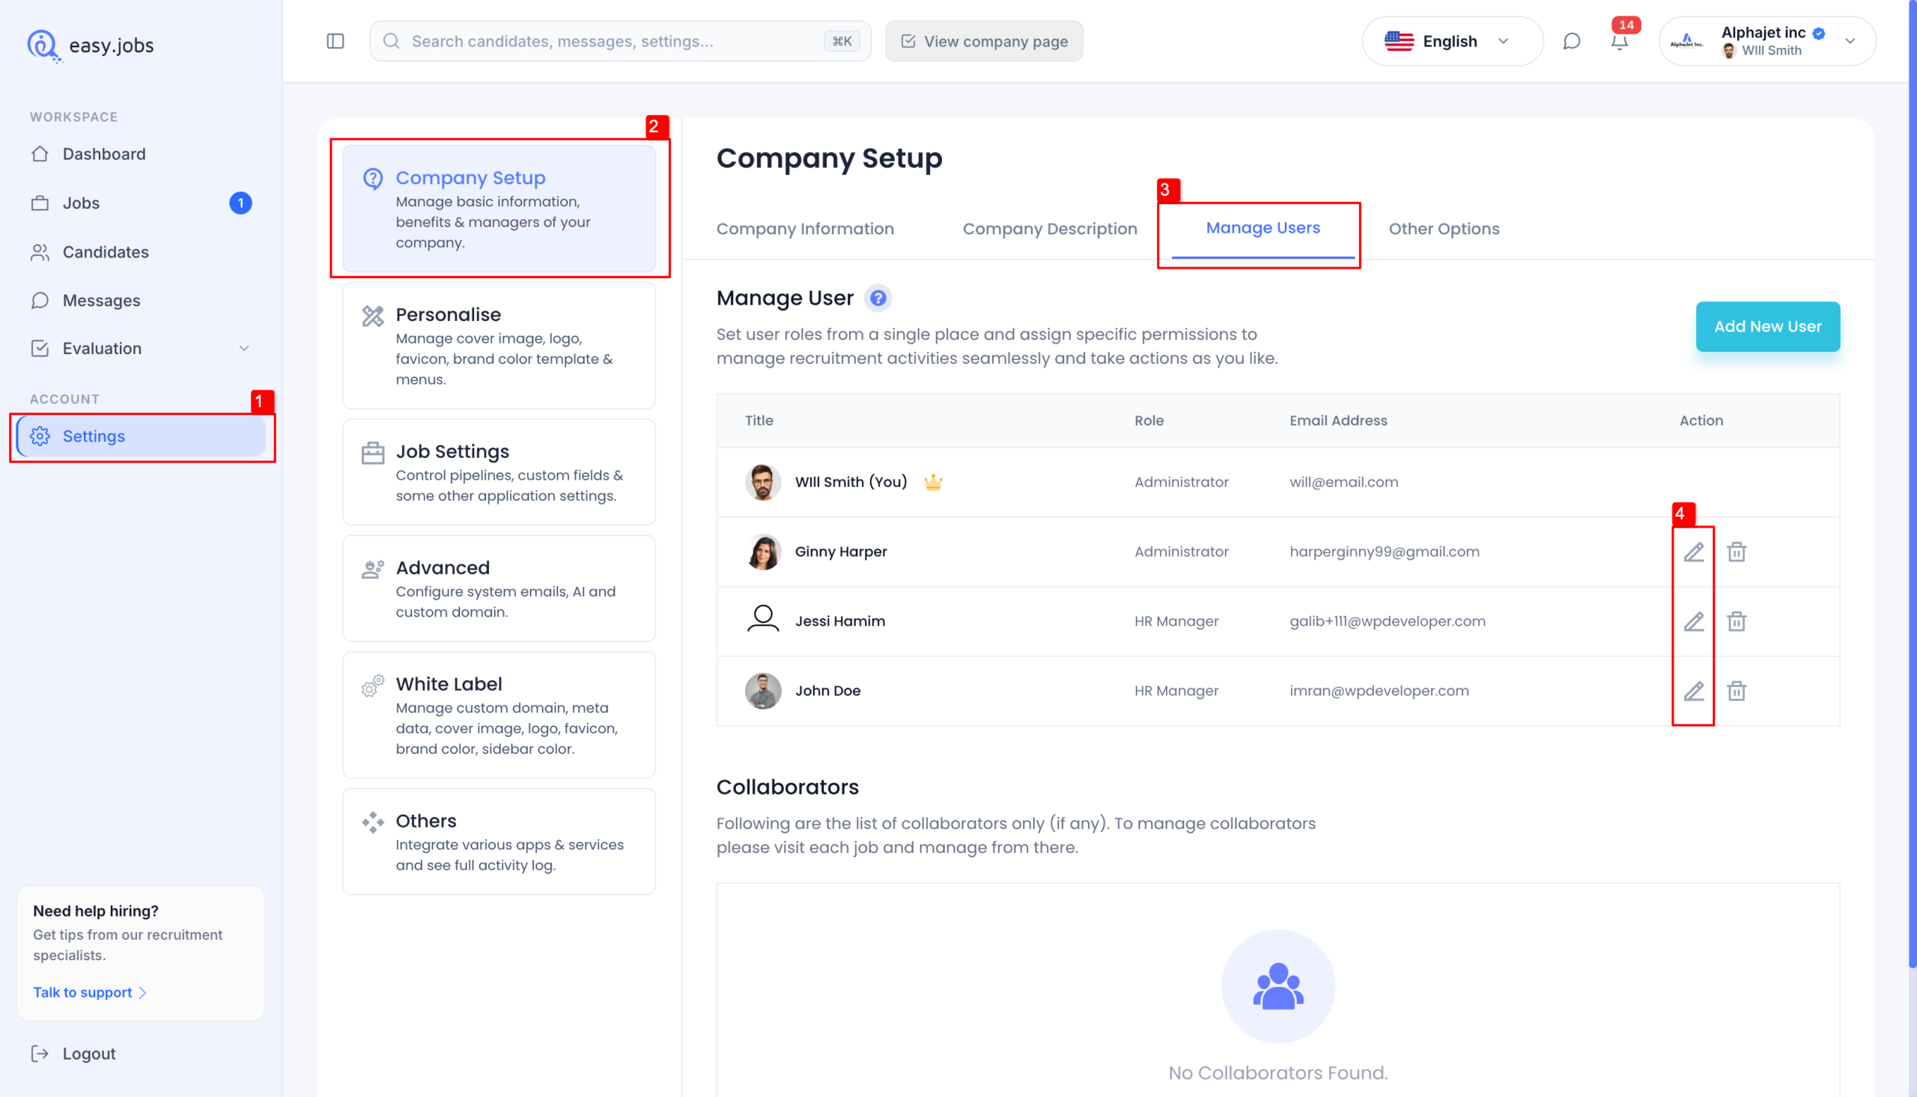The width and height of the screenshot is (1917, 1097).
Task: Open the Advanced settings card
Action: click(x=499, y=588)
